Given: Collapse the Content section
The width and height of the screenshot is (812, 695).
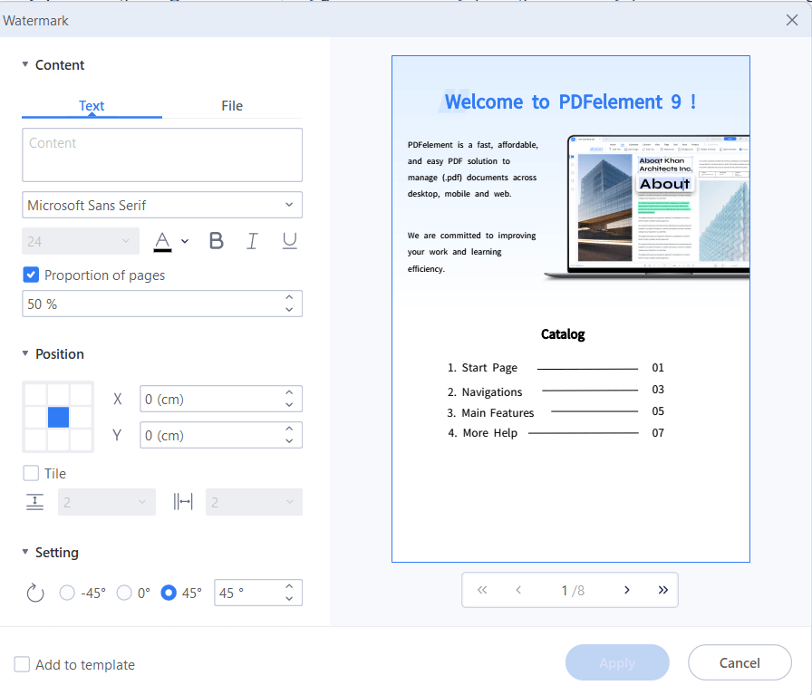Looking at the screenshot, I should [x=25, y=65].
